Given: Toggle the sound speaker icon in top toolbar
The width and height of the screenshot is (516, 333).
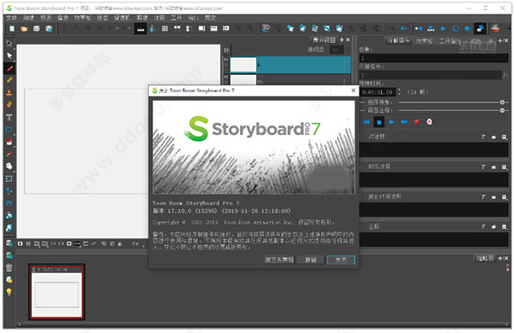Looking at the screenshot, I should 467,28.
